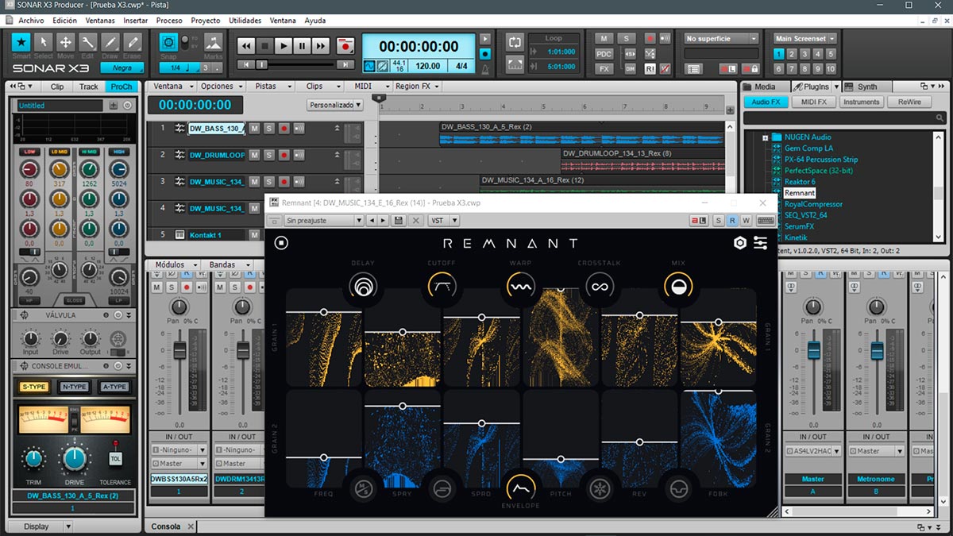Select the Audio FX browser button
953x536 pixels.
tap(766, 102)
